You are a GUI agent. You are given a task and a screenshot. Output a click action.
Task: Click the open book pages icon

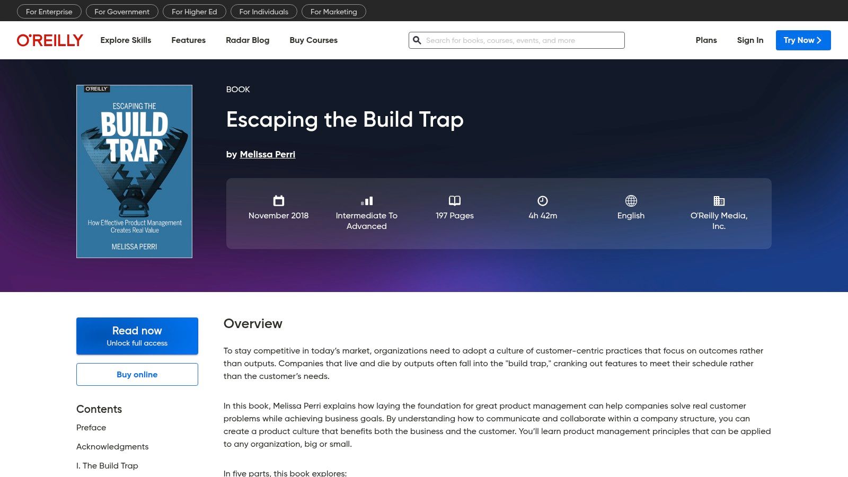point(454,201)
